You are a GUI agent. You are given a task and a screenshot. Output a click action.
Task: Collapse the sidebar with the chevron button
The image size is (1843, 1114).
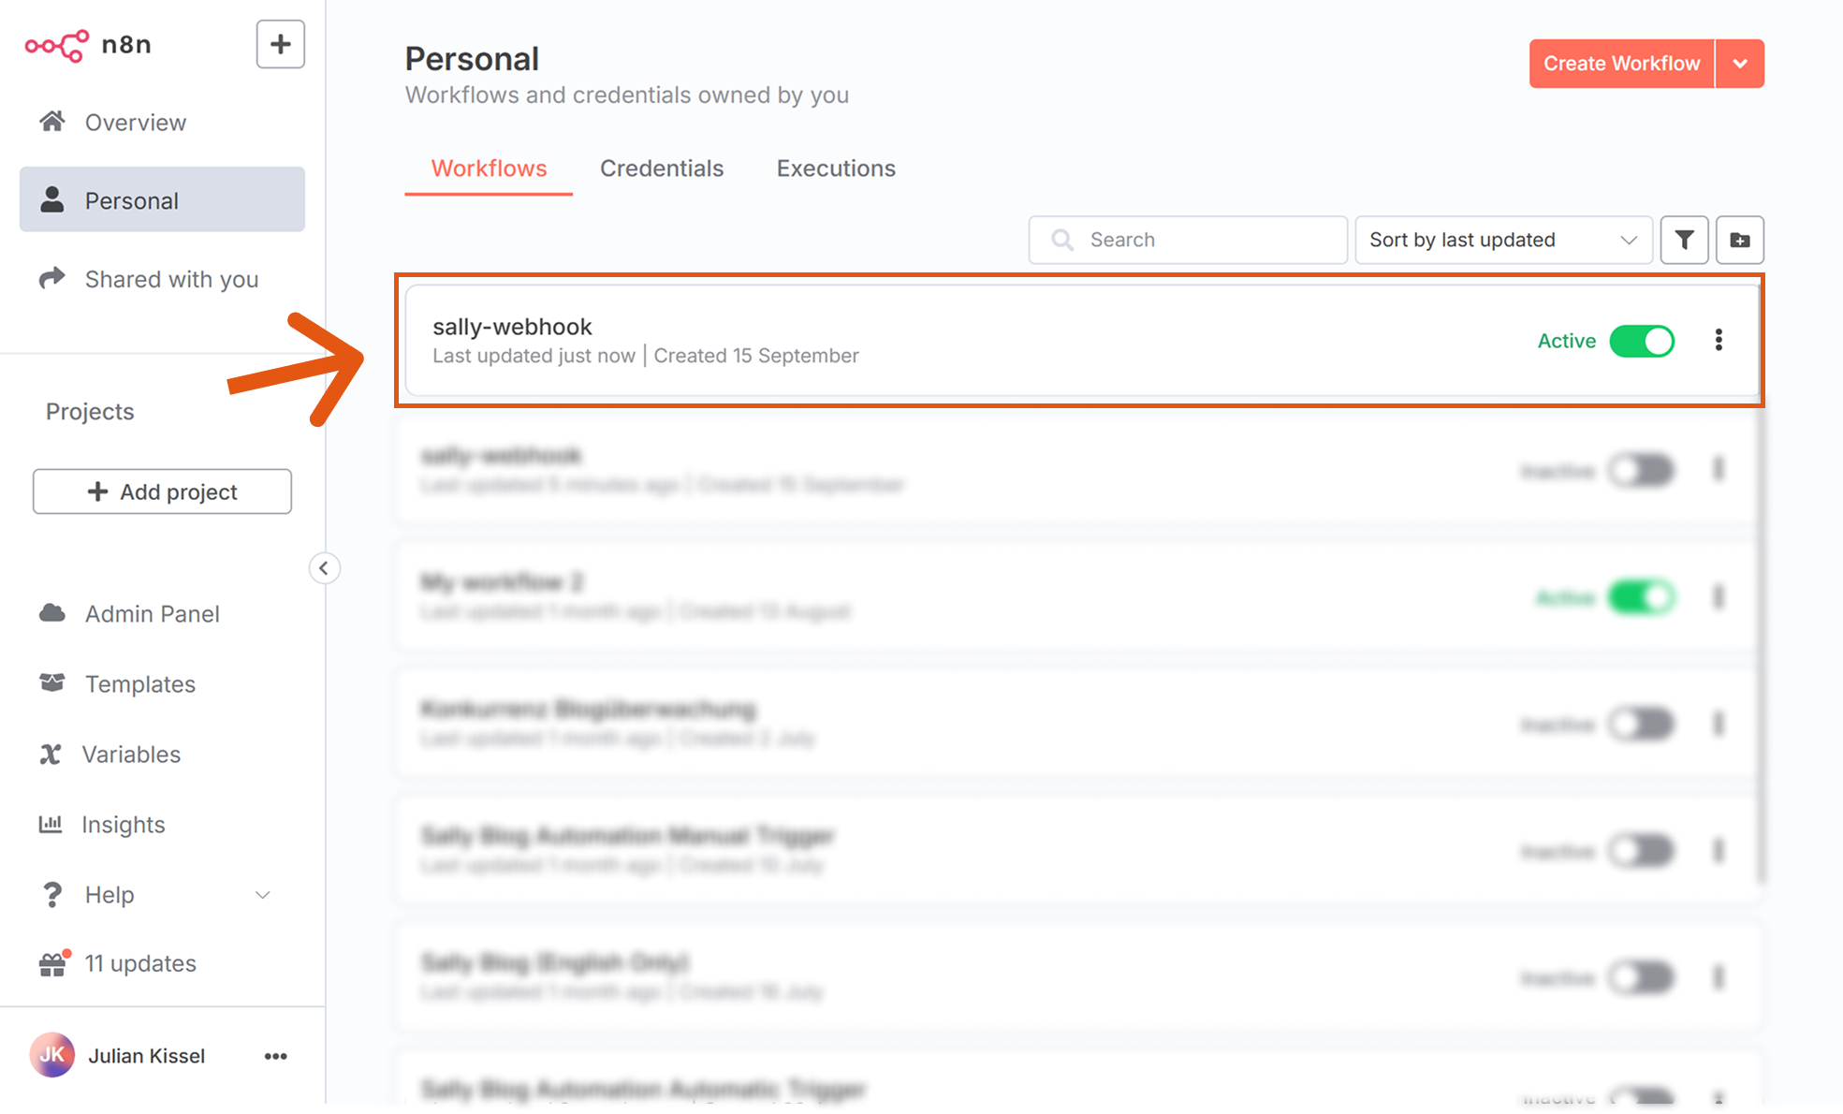point(324,568)
